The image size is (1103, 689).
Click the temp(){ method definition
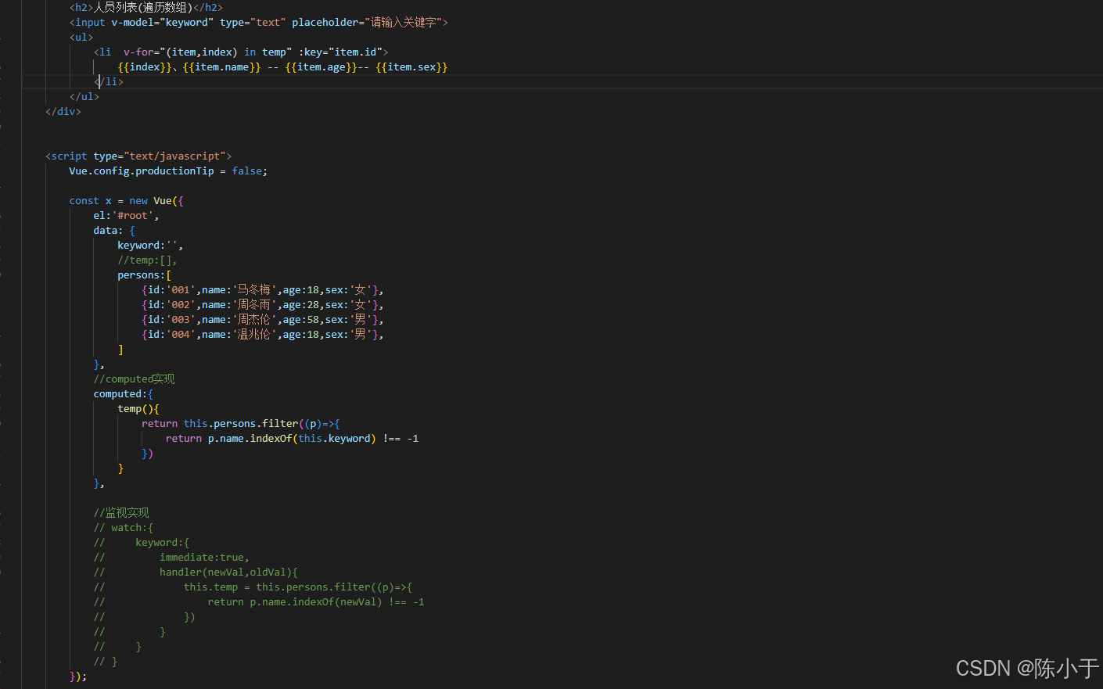coord(138,408)
